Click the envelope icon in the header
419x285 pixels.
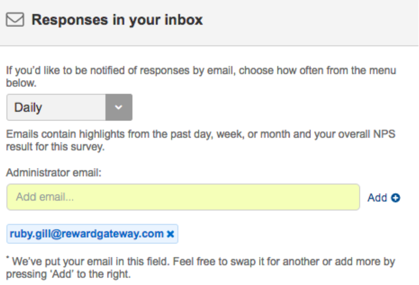point(15,20)
